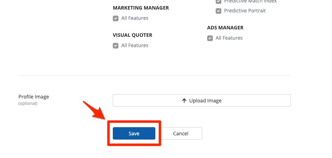Click All Features label under Marketing Manager
332x158 pixels.
tap(135, 18)
